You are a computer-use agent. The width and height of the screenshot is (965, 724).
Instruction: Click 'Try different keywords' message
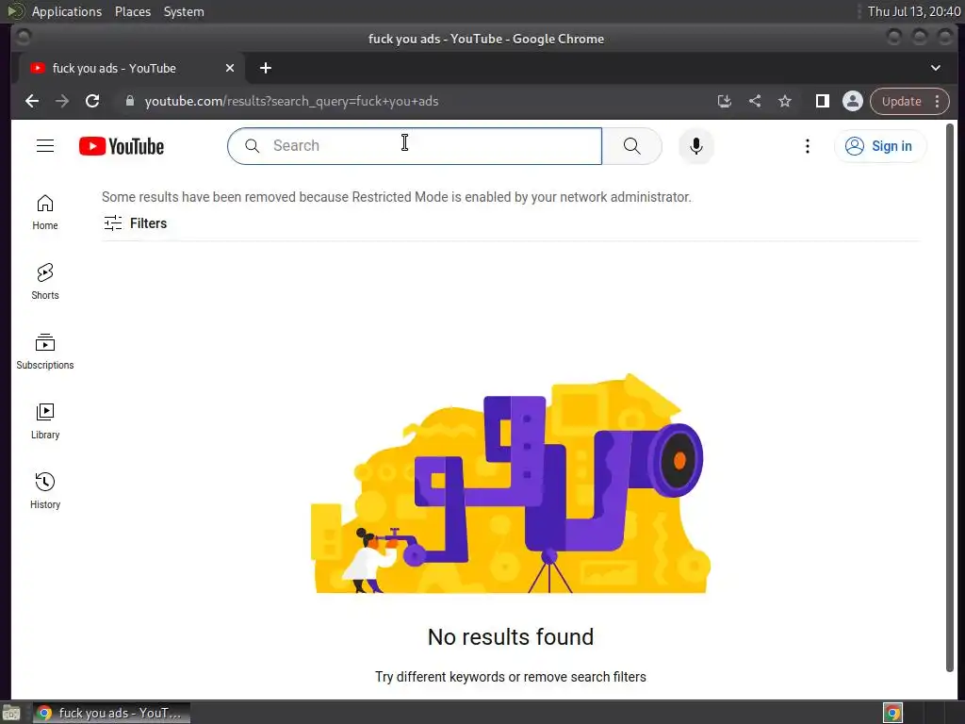coord(510,677)
